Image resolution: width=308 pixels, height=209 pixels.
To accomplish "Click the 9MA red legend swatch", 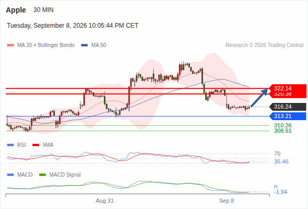I will 35,145.
